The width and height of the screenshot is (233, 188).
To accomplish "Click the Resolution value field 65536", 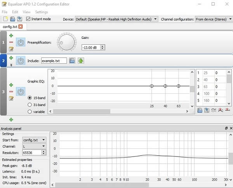I will (x=32, y=153).
